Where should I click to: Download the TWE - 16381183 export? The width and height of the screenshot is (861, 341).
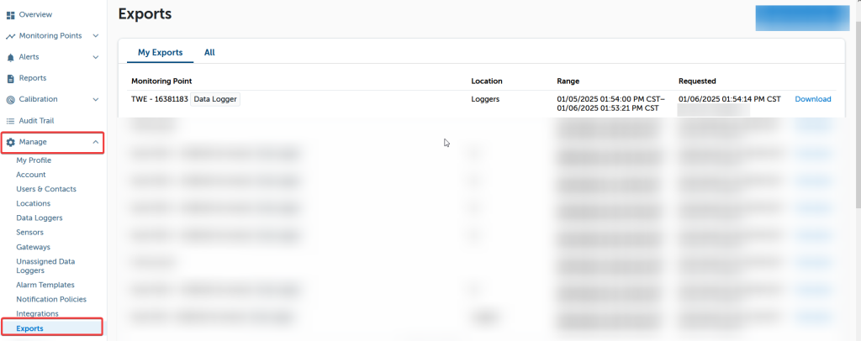(x=812, y=99)
